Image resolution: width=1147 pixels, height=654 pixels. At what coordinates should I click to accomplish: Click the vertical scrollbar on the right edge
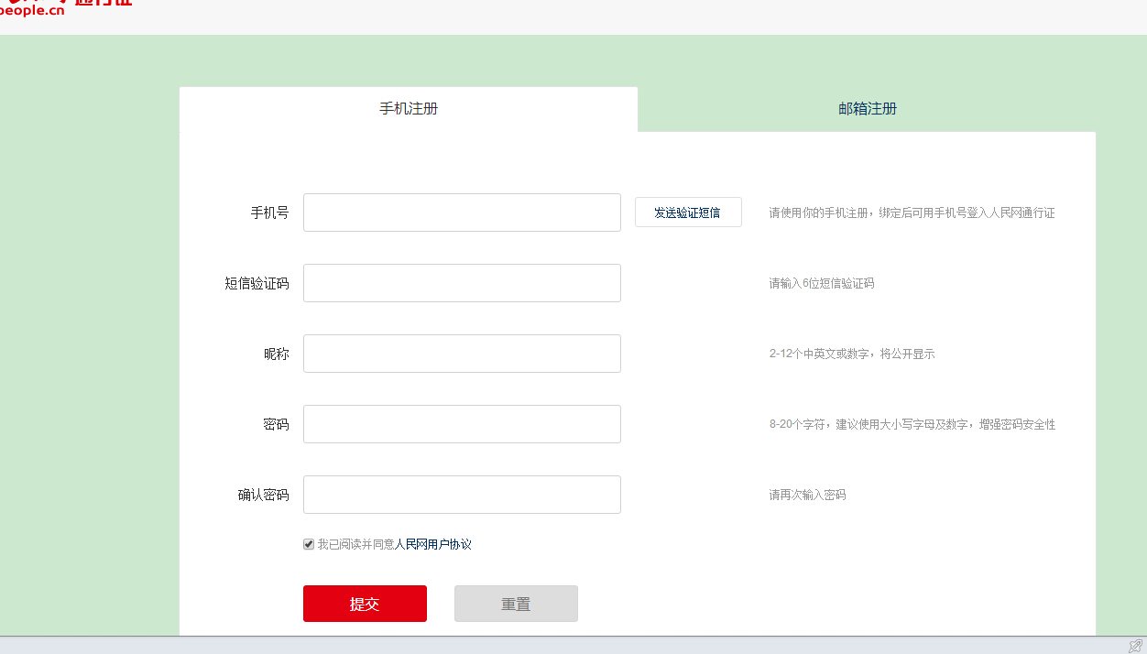tap(1142, 321)
